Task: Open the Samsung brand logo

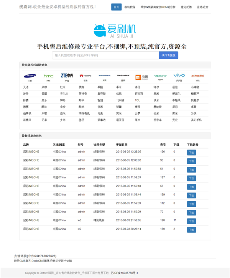Action: (30, 76)
